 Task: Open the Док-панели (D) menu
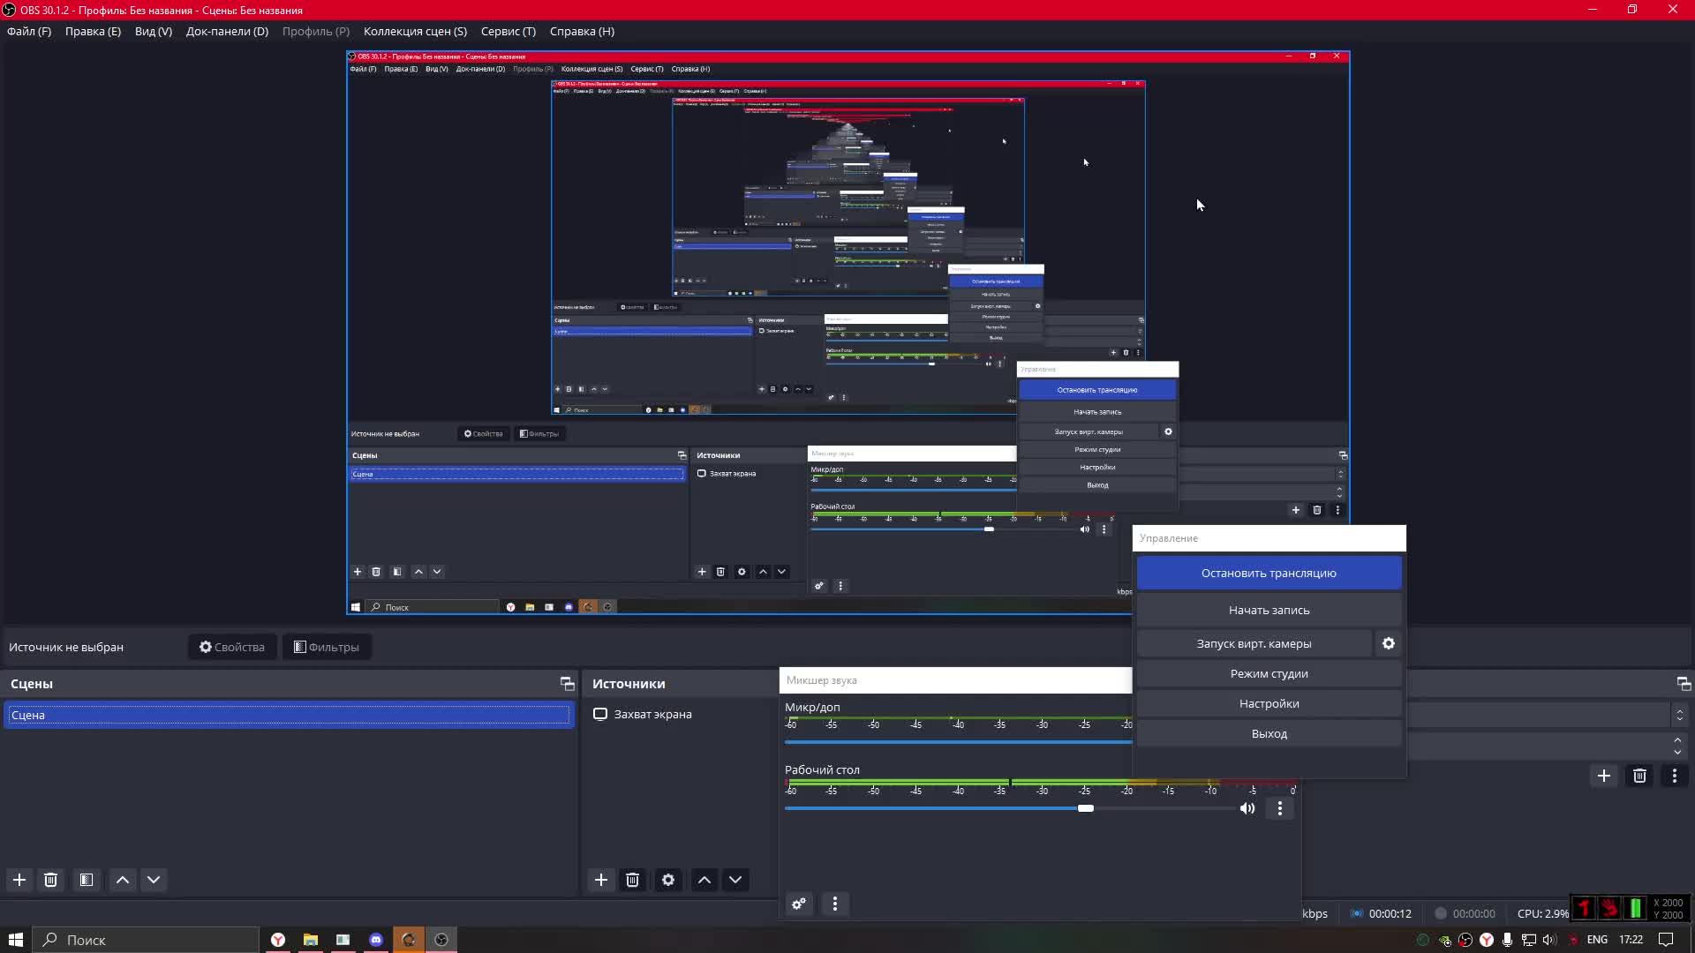coord(227,31)
